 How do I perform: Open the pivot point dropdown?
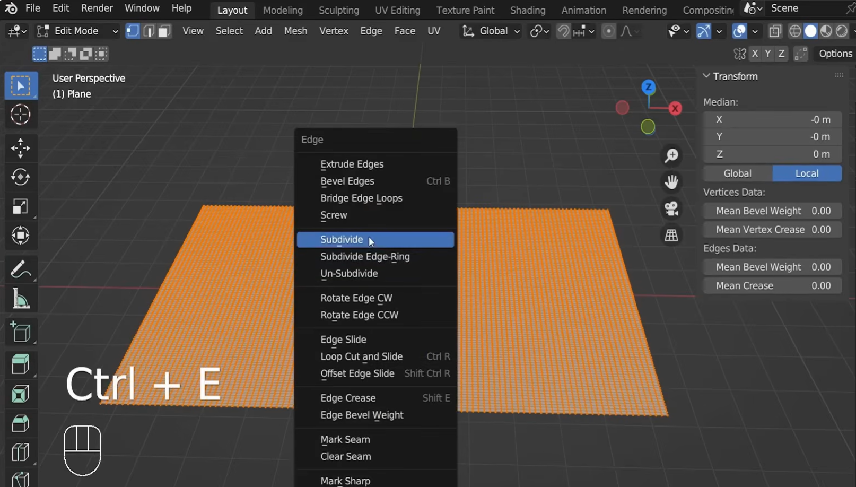coord(540,31)
